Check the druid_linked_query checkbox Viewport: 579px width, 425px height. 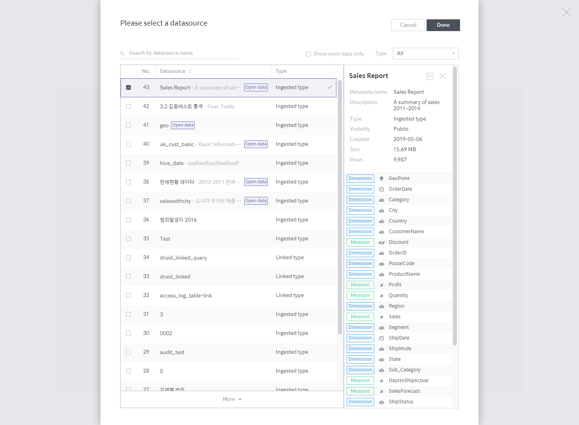pos(128,258)
